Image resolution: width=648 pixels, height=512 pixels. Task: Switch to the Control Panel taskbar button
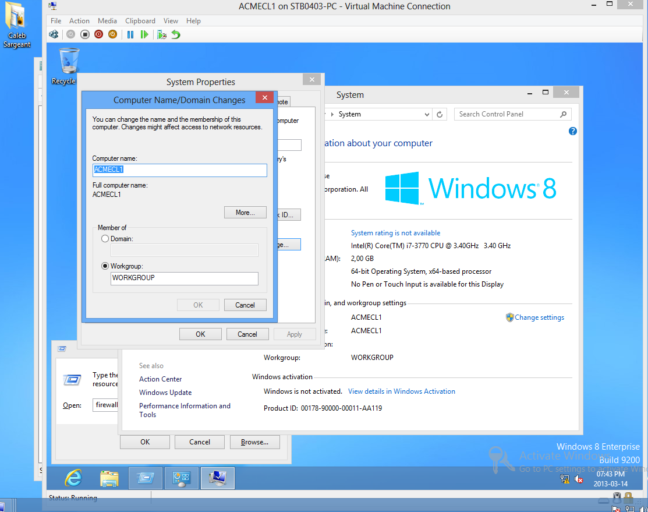[x=182, y=478]
